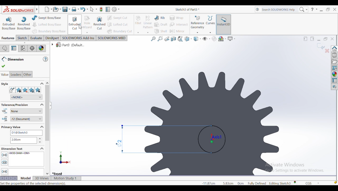Open Appearances Scenes task pane icon
This screenshot has height=191, width=338.
[x=335, y=74]
